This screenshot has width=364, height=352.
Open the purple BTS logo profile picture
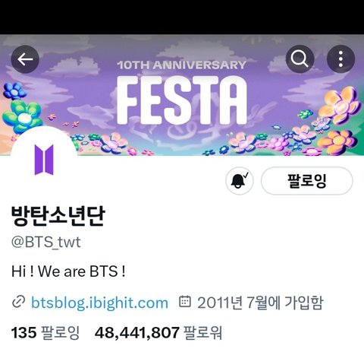click(44, 160)
